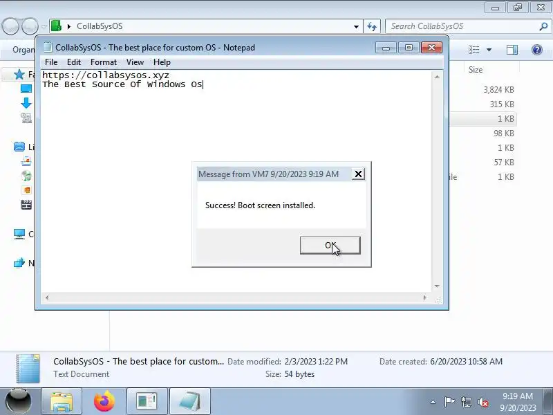Select Recent Places icon in navigation pane
Image resolution: width=553 pixels, height=415 pixels.
point(26,118)
